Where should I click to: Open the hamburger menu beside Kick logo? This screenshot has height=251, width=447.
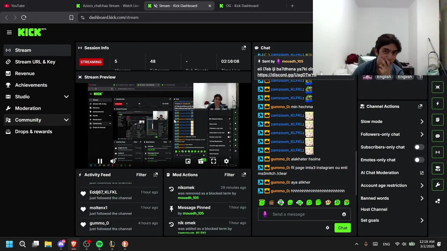pos(9,32)
